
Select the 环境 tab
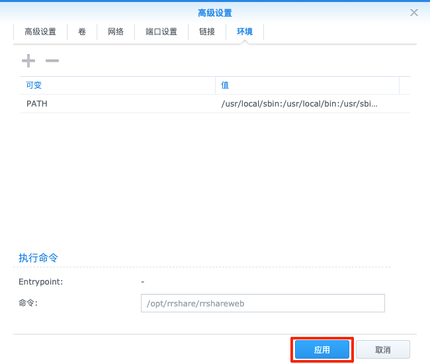click(x=245, y=32)
